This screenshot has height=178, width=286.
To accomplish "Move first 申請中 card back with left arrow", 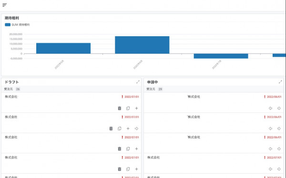I will (x=270, y=108).
